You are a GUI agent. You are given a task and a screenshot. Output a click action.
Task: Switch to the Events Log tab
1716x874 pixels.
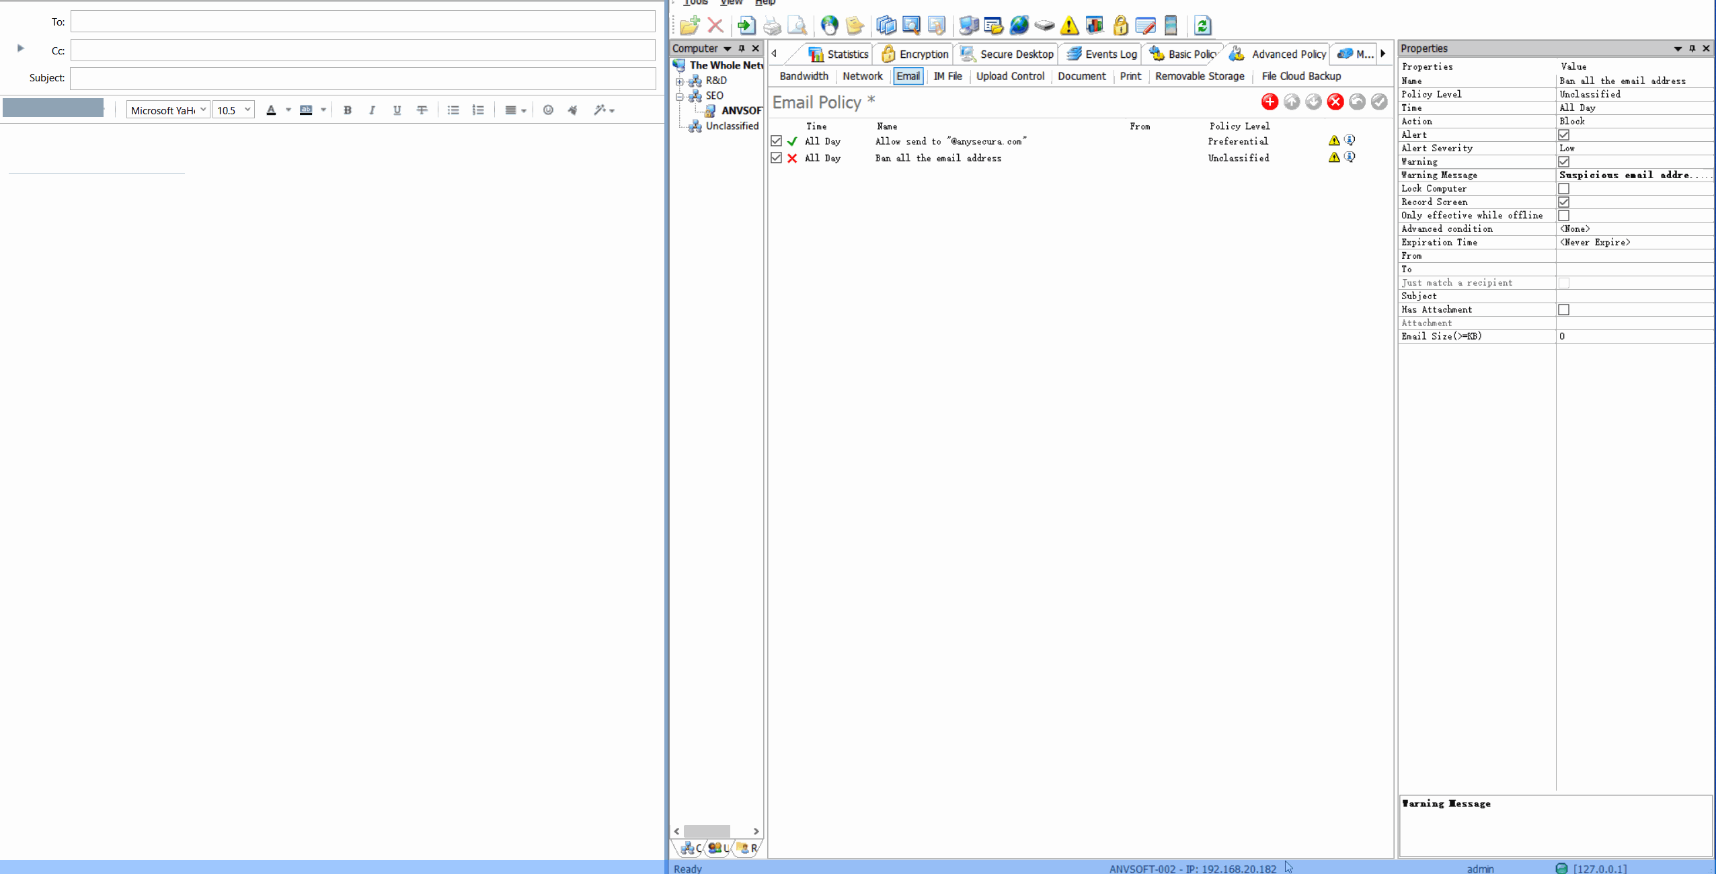click(1108, 54)
